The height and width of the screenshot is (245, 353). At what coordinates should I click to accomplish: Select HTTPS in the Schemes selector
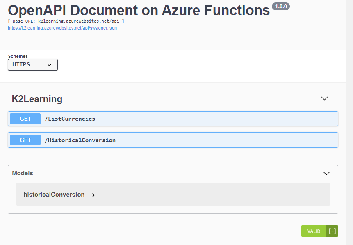coord(32,64)
